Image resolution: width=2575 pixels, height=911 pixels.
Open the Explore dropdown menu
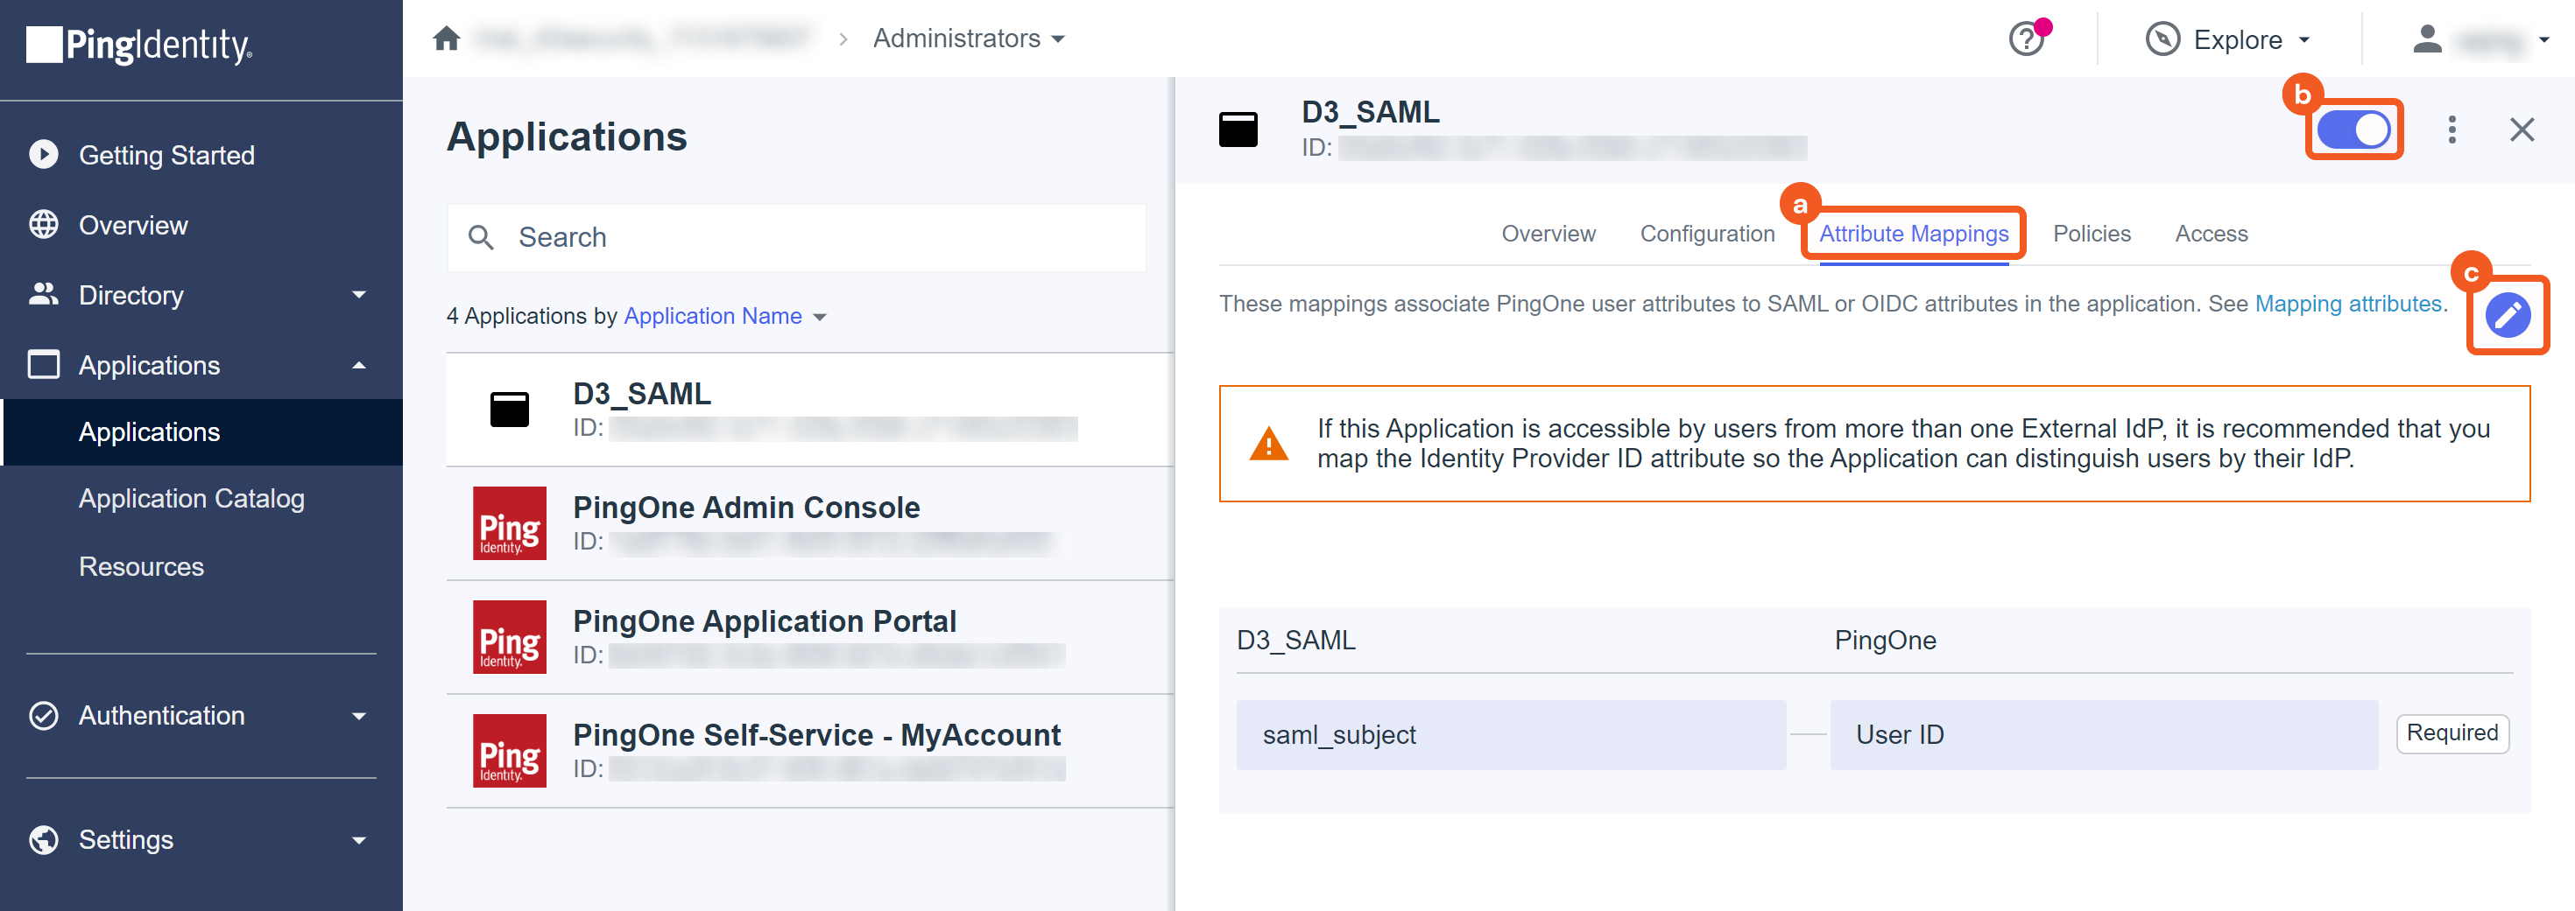(x=2228, y=40)
